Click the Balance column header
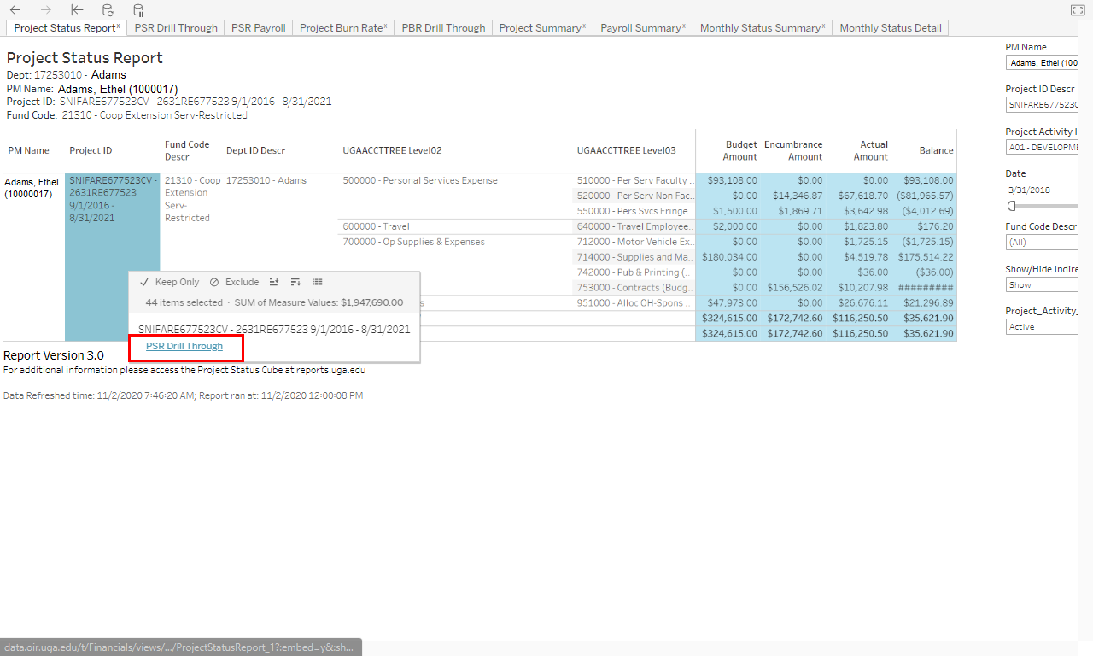This screenshot has height=656, width=1093. coord(936,150)
